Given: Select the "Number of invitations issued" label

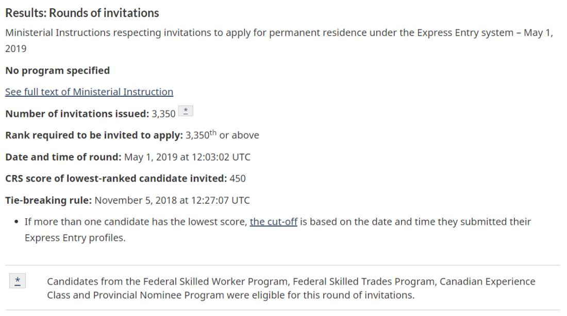Looking at the screenshot, I should [77, 114].
